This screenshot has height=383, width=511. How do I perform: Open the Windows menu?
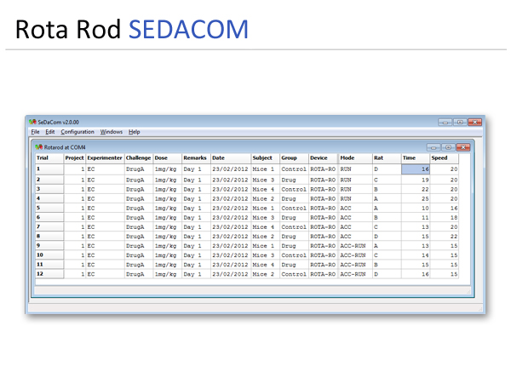tap(111, 132)
